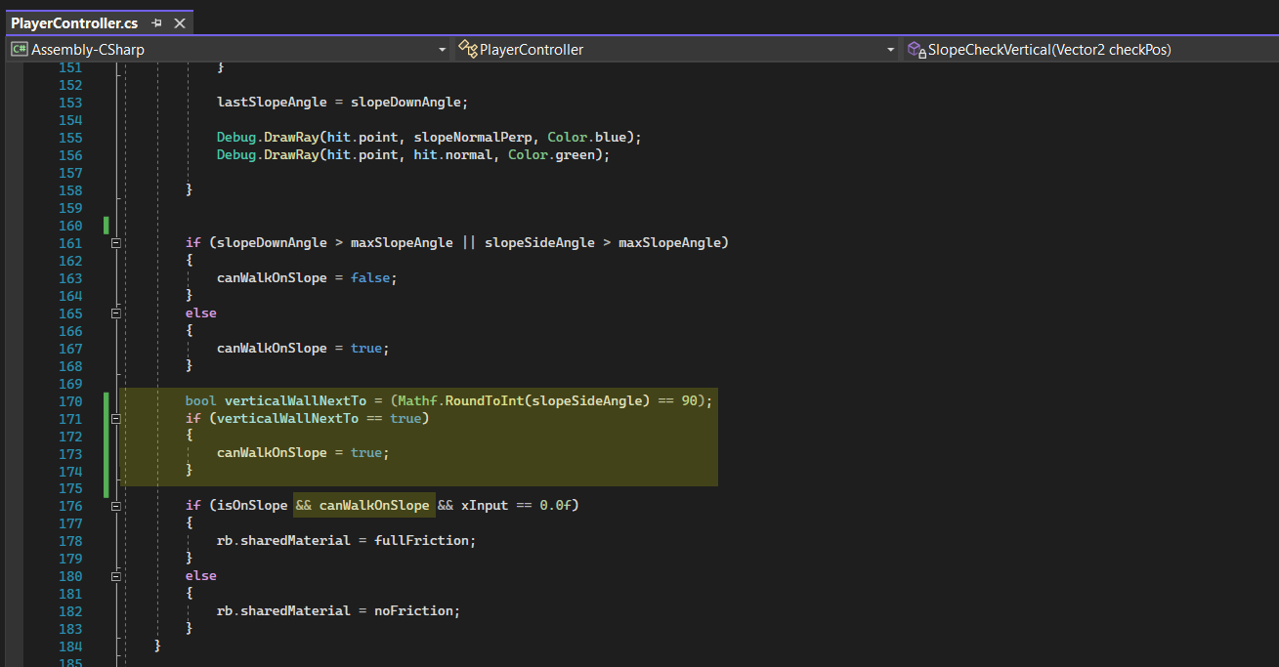Open the SlopeCheckVertical member dropdown
The height and width of the screenshot is (667, 1279).
pyautogui.click(x=1089, y=49)
